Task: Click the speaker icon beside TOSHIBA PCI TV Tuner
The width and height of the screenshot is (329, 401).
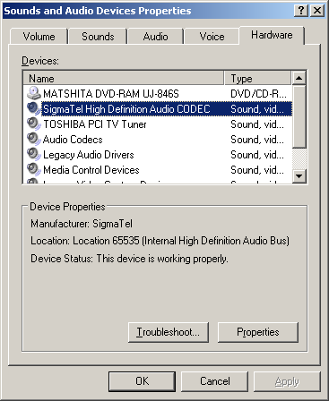Action: point(33,124)
